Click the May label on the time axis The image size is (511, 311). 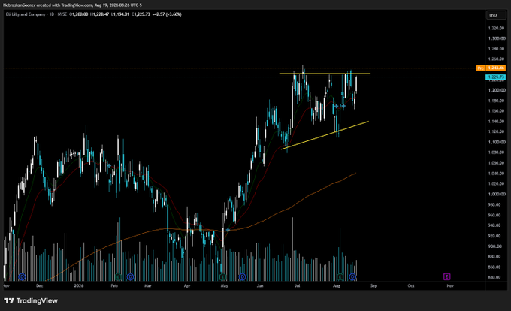point(224,286)
